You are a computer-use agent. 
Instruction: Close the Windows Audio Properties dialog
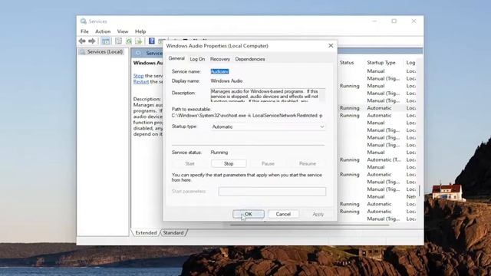tap(331, 46)
